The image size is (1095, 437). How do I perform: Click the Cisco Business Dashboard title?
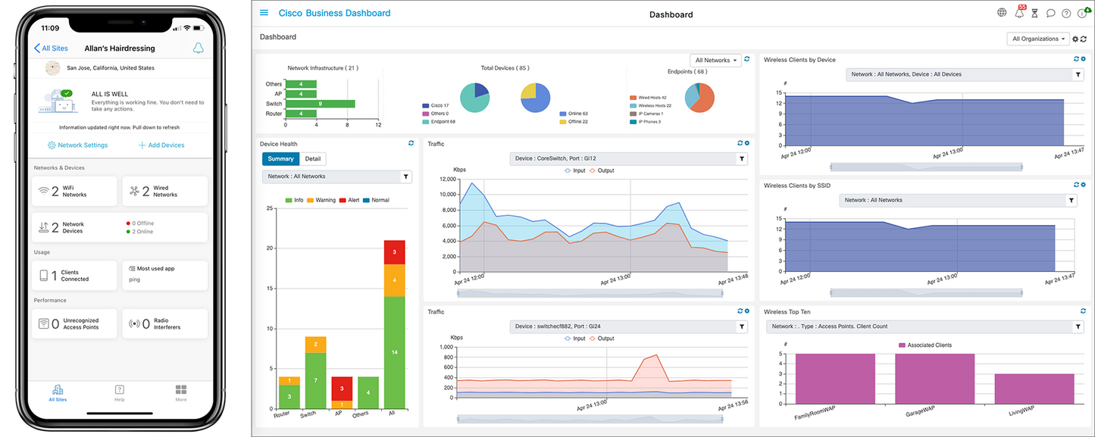(x=334, y=13)
